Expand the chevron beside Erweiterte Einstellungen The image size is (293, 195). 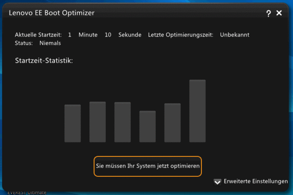point(217,182)
